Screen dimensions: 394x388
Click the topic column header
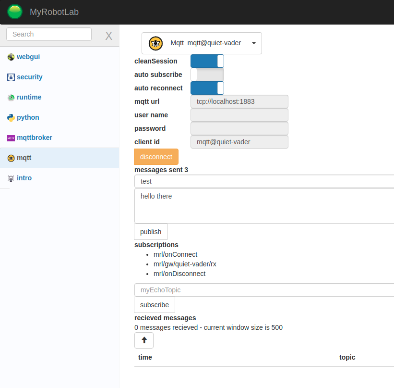347,357
